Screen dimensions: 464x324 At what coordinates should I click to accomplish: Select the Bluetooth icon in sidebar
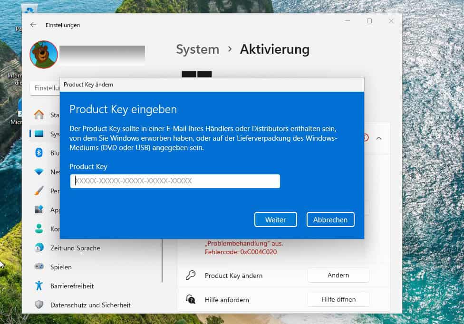39,153
